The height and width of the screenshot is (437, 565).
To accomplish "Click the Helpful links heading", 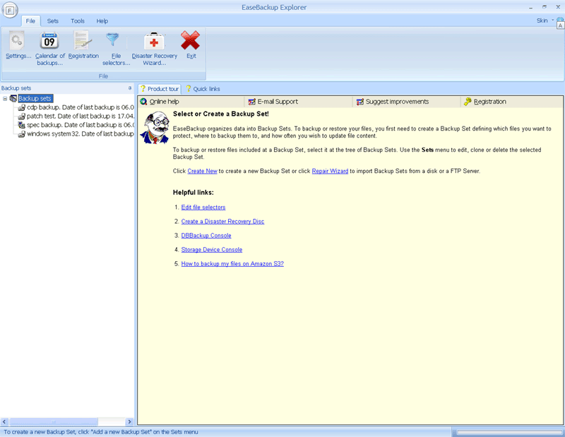I will tap(193, 193).
